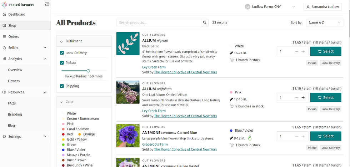This screenshot has width=350, height=167.
Task: Collapse the sidebar with the menu toggle icon
Action: click(47, 4)
